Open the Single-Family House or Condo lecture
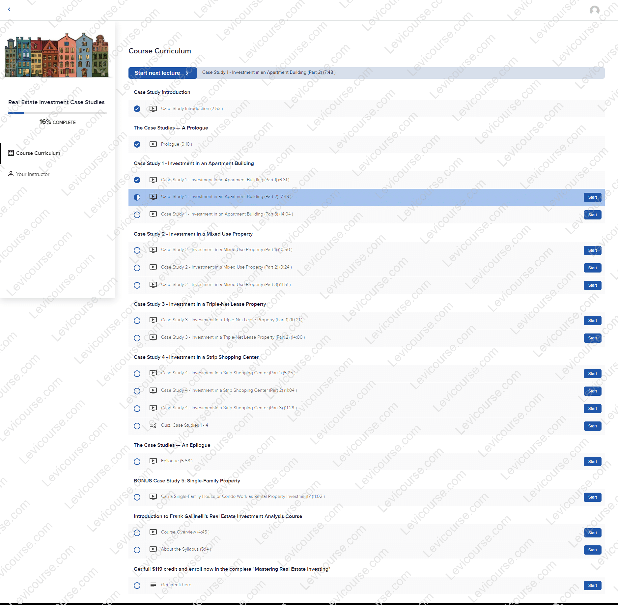This screenshot has height=605, width=618. (242, 497)
